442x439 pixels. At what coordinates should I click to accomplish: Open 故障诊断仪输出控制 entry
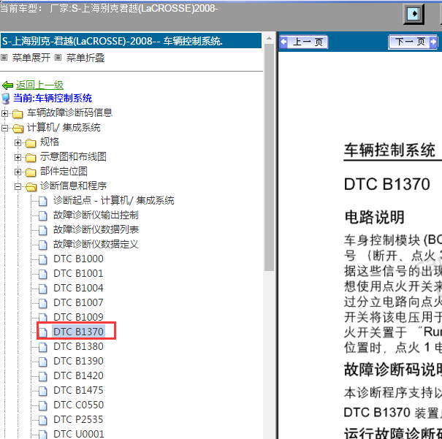click(96, 215)
